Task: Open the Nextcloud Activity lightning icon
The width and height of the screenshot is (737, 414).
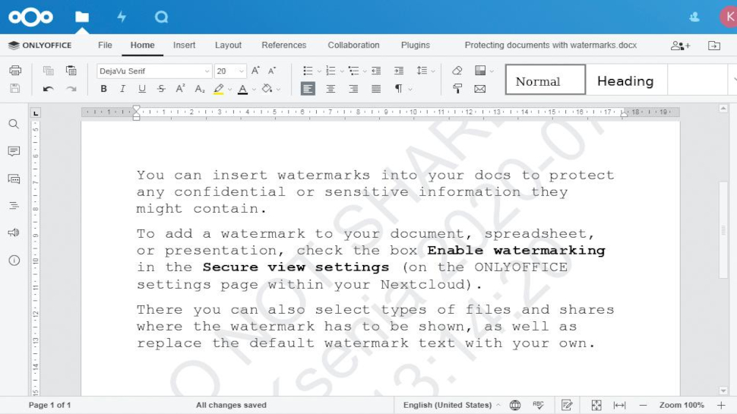Action: coord(122,17)
